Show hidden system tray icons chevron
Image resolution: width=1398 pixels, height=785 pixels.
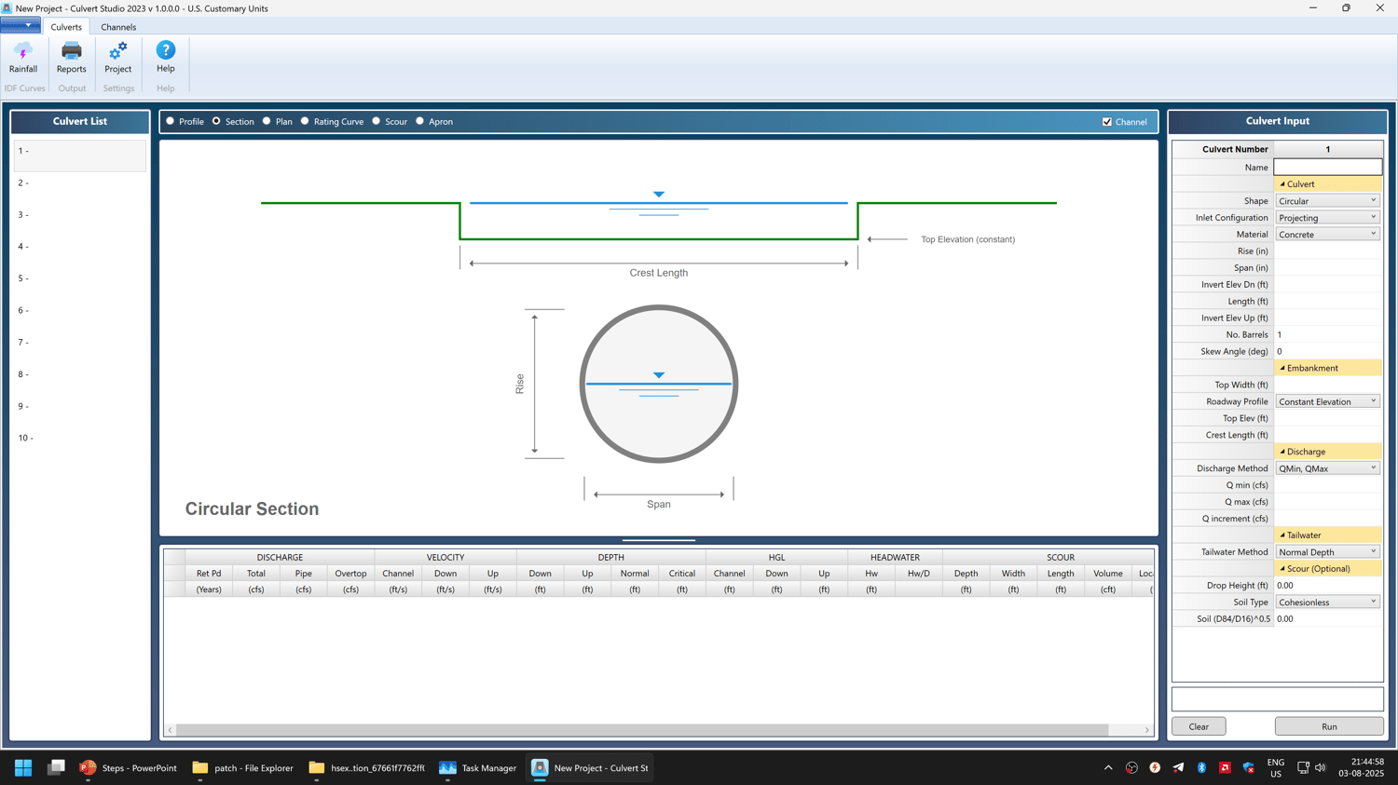[x=1108, y=768]
